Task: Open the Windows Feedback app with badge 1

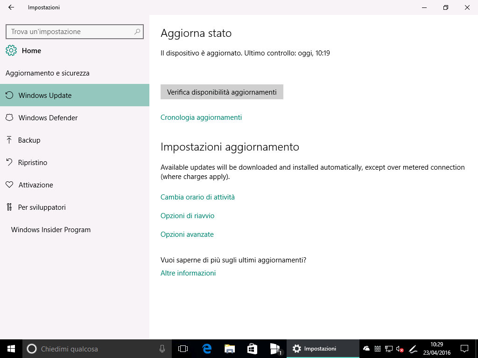Action: tap(275, 349)
